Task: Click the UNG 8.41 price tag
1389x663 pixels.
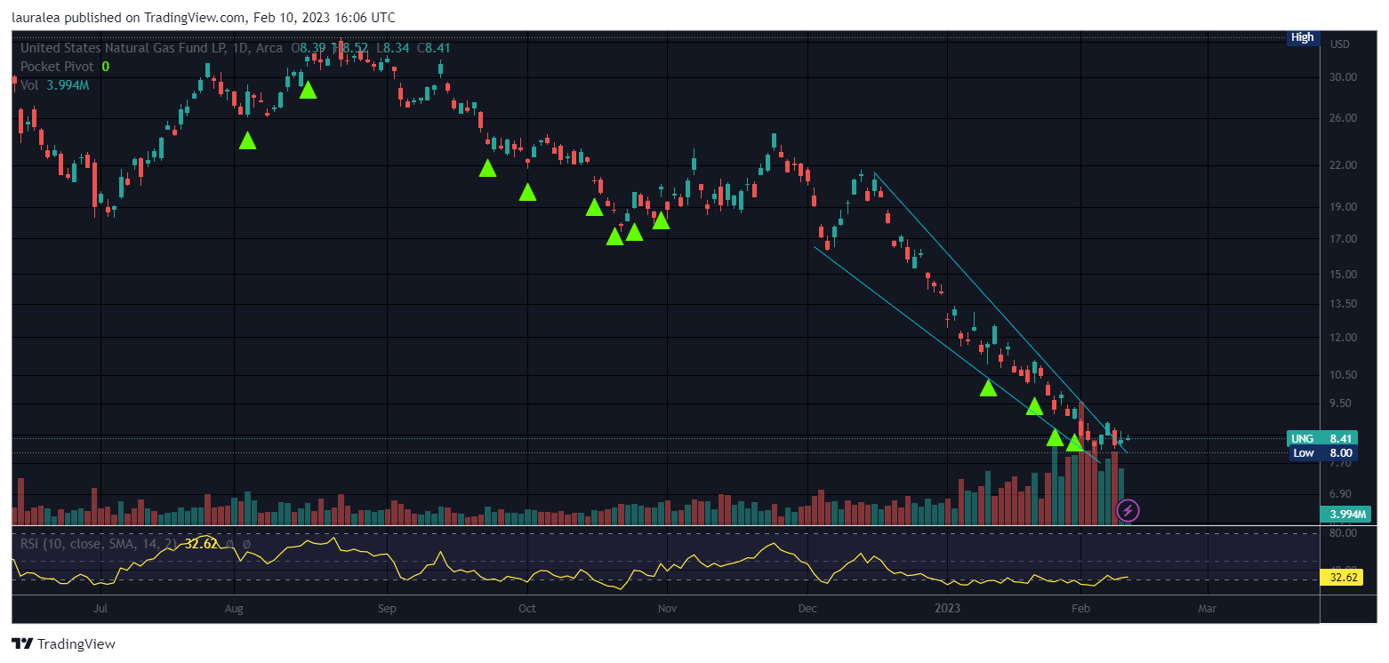Action: click(x=1321, y=438)
